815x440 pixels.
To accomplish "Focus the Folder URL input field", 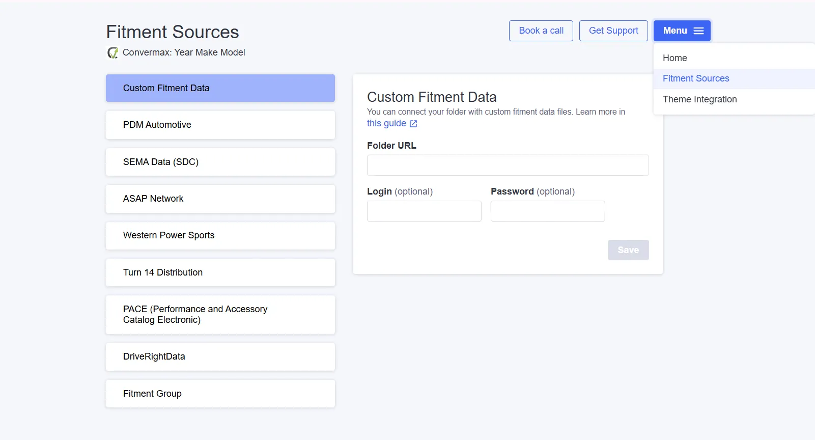I will coord(508,165).
